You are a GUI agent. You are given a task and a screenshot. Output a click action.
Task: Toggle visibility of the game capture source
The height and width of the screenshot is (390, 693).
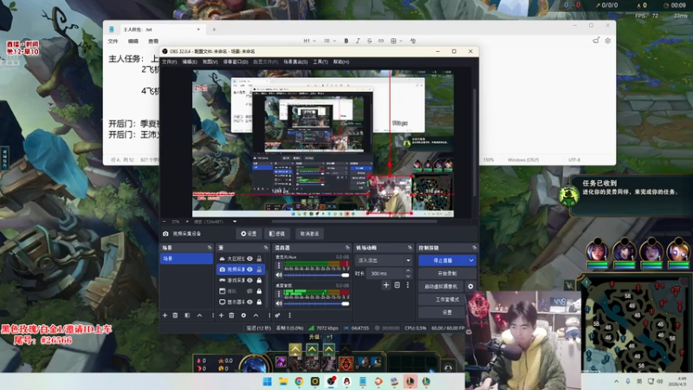point(249,280)
